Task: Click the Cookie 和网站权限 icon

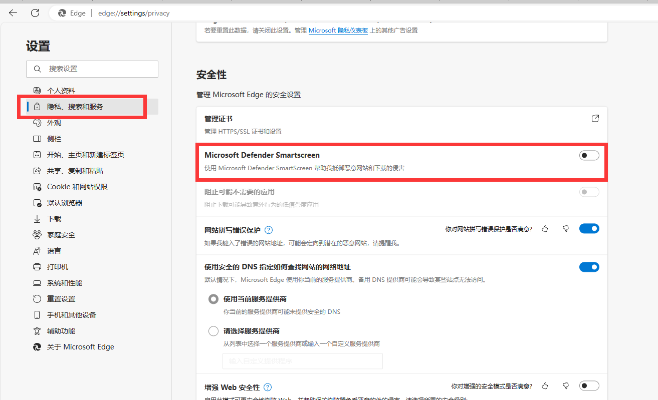Action: [x=37, y=187]
